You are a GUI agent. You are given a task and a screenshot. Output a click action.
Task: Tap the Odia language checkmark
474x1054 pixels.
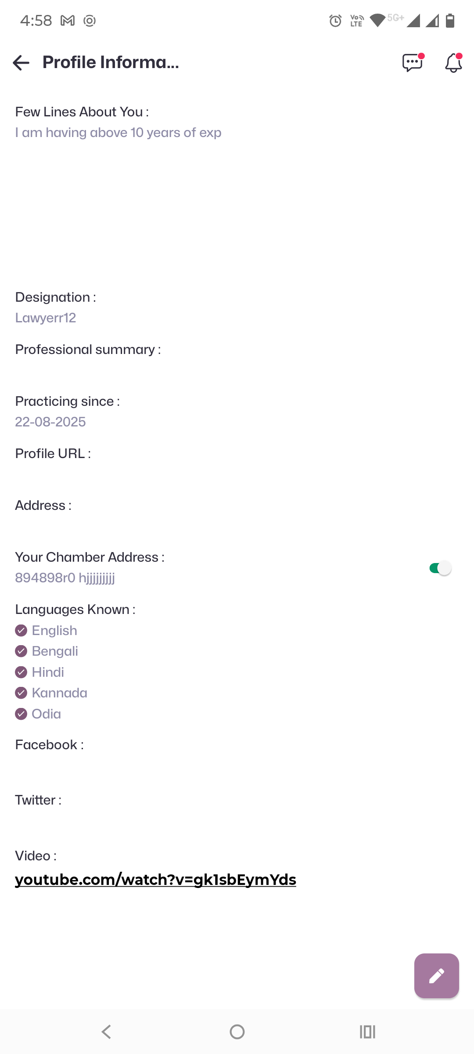point(21,714)
